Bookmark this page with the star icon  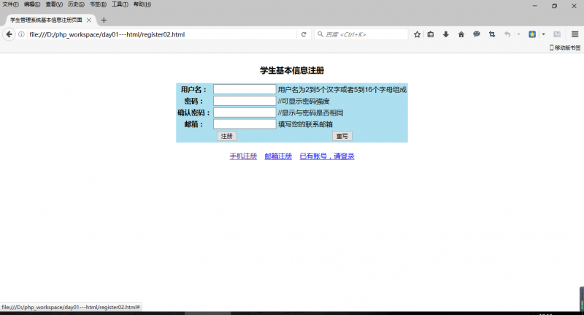(418, 34)
